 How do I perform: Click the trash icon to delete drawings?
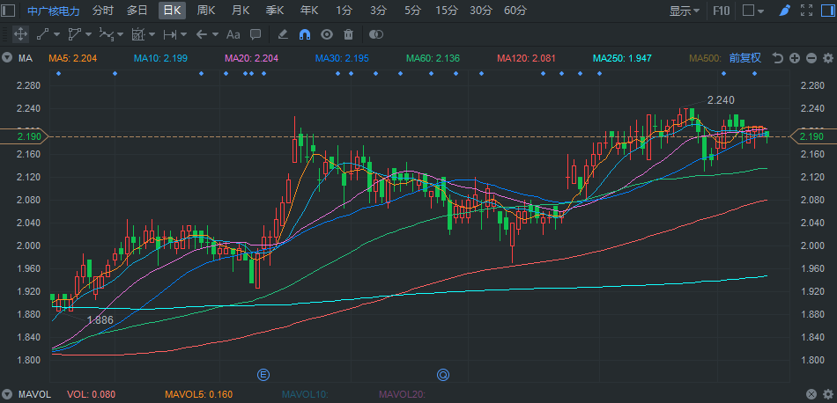(348, 34)
